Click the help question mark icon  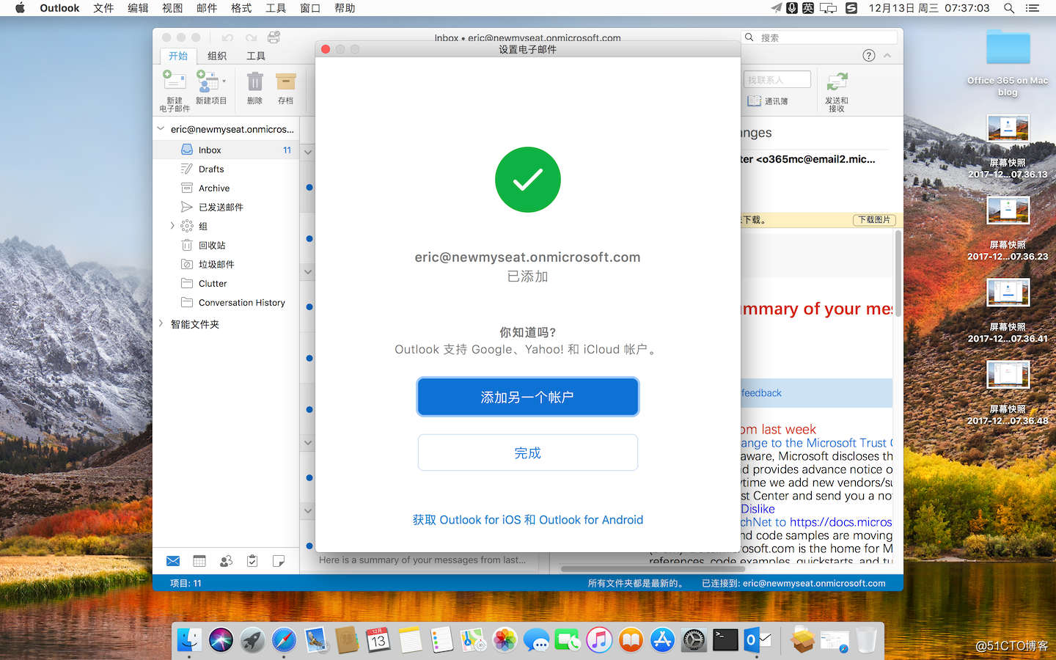869,56
